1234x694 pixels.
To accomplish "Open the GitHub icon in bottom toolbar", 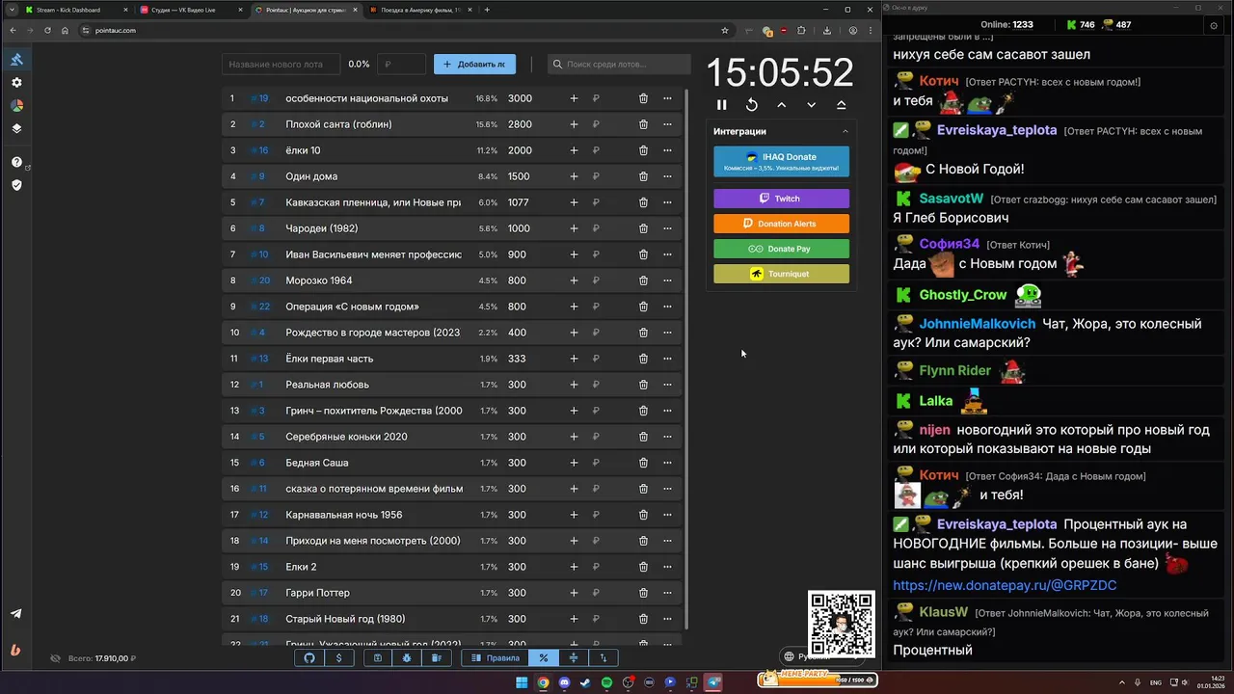I will (309, 658).
